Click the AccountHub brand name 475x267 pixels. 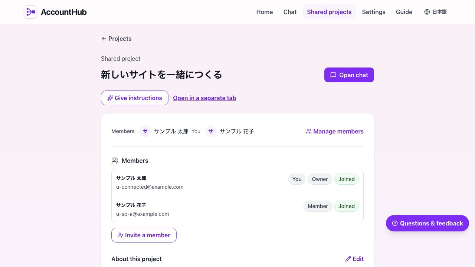click(64, 12)
